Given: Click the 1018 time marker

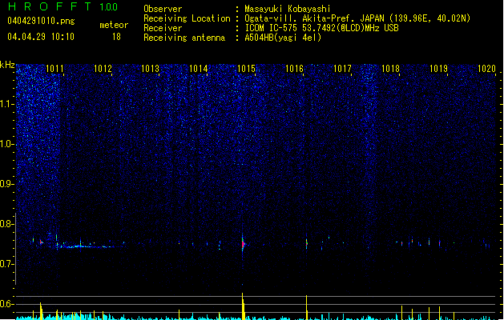Looking at the screenshot, I should coord(390,69).
